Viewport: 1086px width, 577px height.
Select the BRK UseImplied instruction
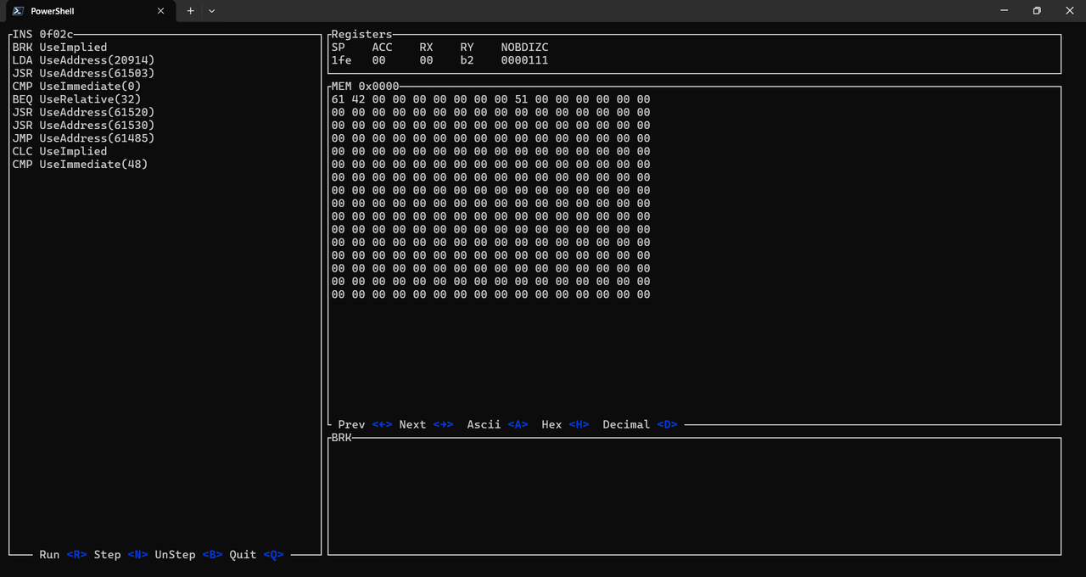click(59, 48)
